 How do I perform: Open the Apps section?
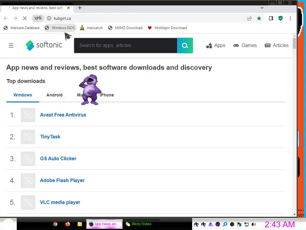216,46
